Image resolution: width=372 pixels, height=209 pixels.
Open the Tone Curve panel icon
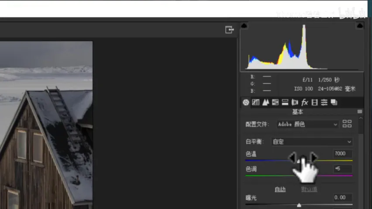pyautogui.click(x=255, y=102)
